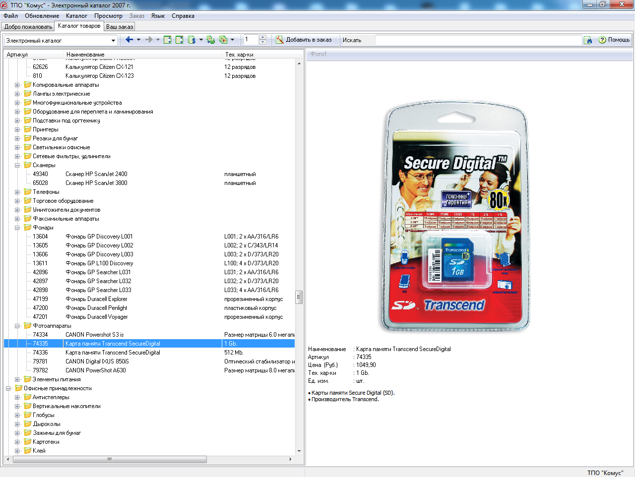Screen dimensions: 635x477
Task: Click the Резаки для бумаг folder icon
Action: coord(28,138)
